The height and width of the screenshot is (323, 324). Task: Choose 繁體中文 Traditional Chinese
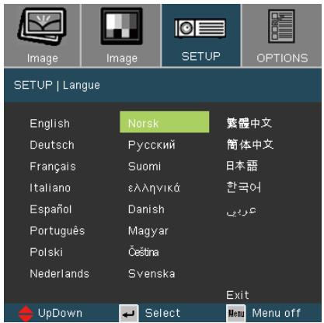click(x=249, y=123)
